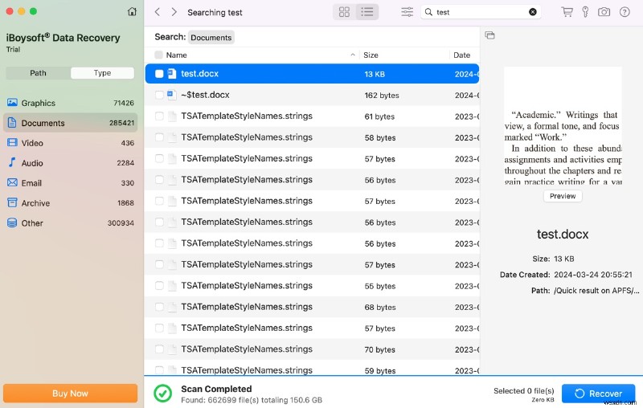Check the 55 bytes TSATemplateStyleNames.strings checkbox
The width and height of the screenshot is (643, 408).
(x=159, y=285)
